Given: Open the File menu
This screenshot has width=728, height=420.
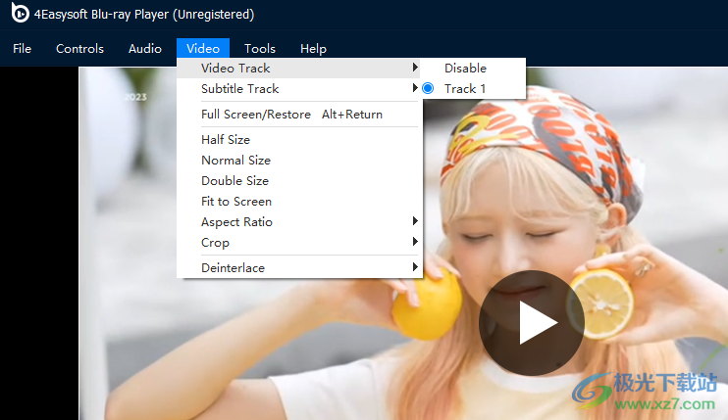Looking at the screenshot, I should [x=22, y=49].
